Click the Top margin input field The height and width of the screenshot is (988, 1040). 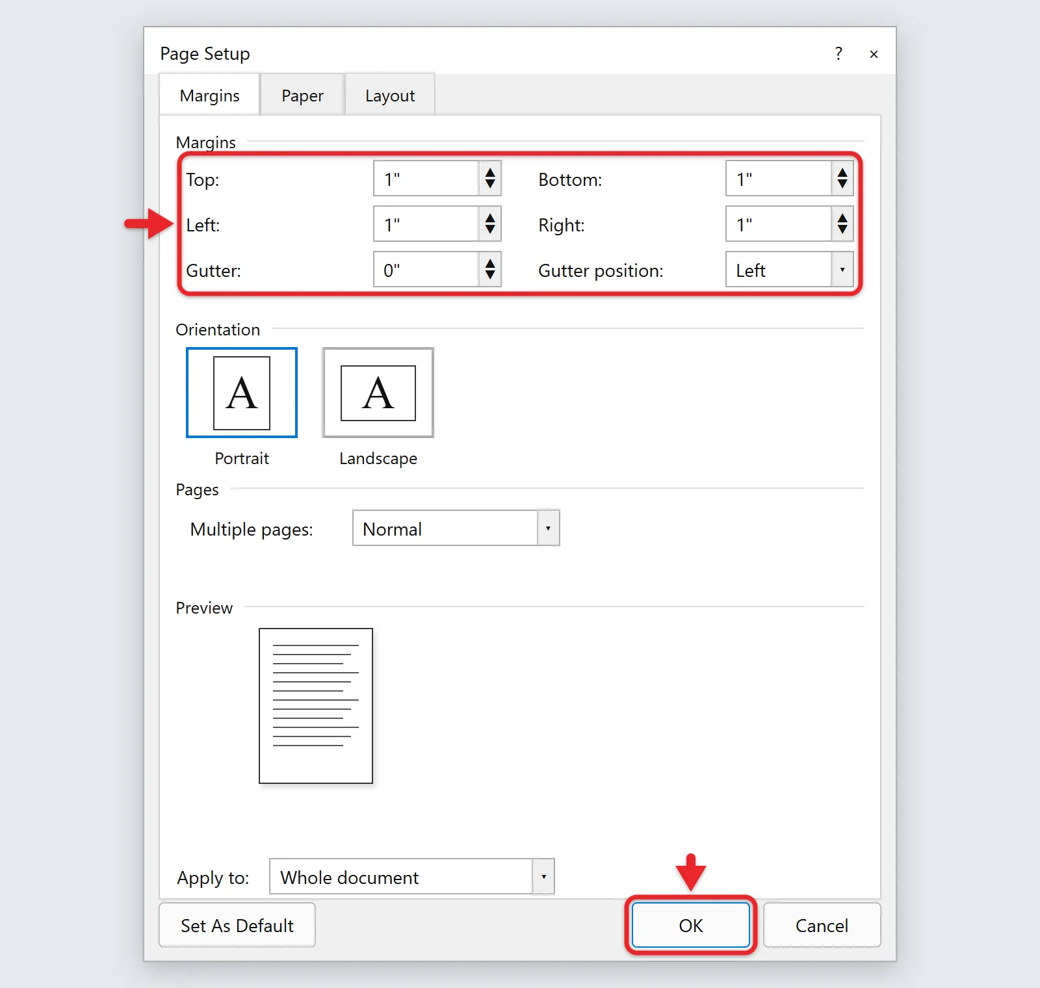pos(426,179)
